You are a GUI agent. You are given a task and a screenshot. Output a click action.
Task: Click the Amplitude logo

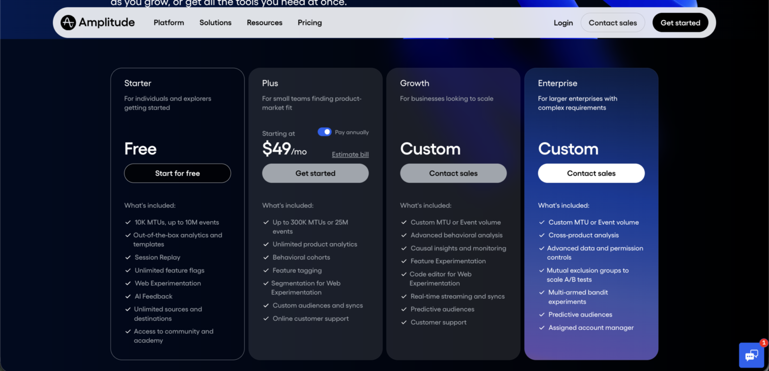click(x=97, y=22)
